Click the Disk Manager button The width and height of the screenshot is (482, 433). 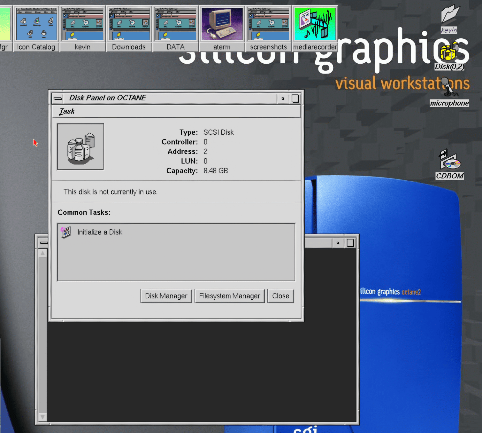pyautogui.click(x=166, y=296)
